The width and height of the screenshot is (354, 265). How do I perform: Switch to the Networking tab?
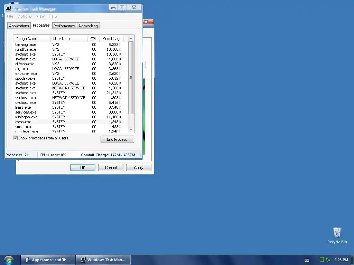pyautogui.click(x=88, y=26)
